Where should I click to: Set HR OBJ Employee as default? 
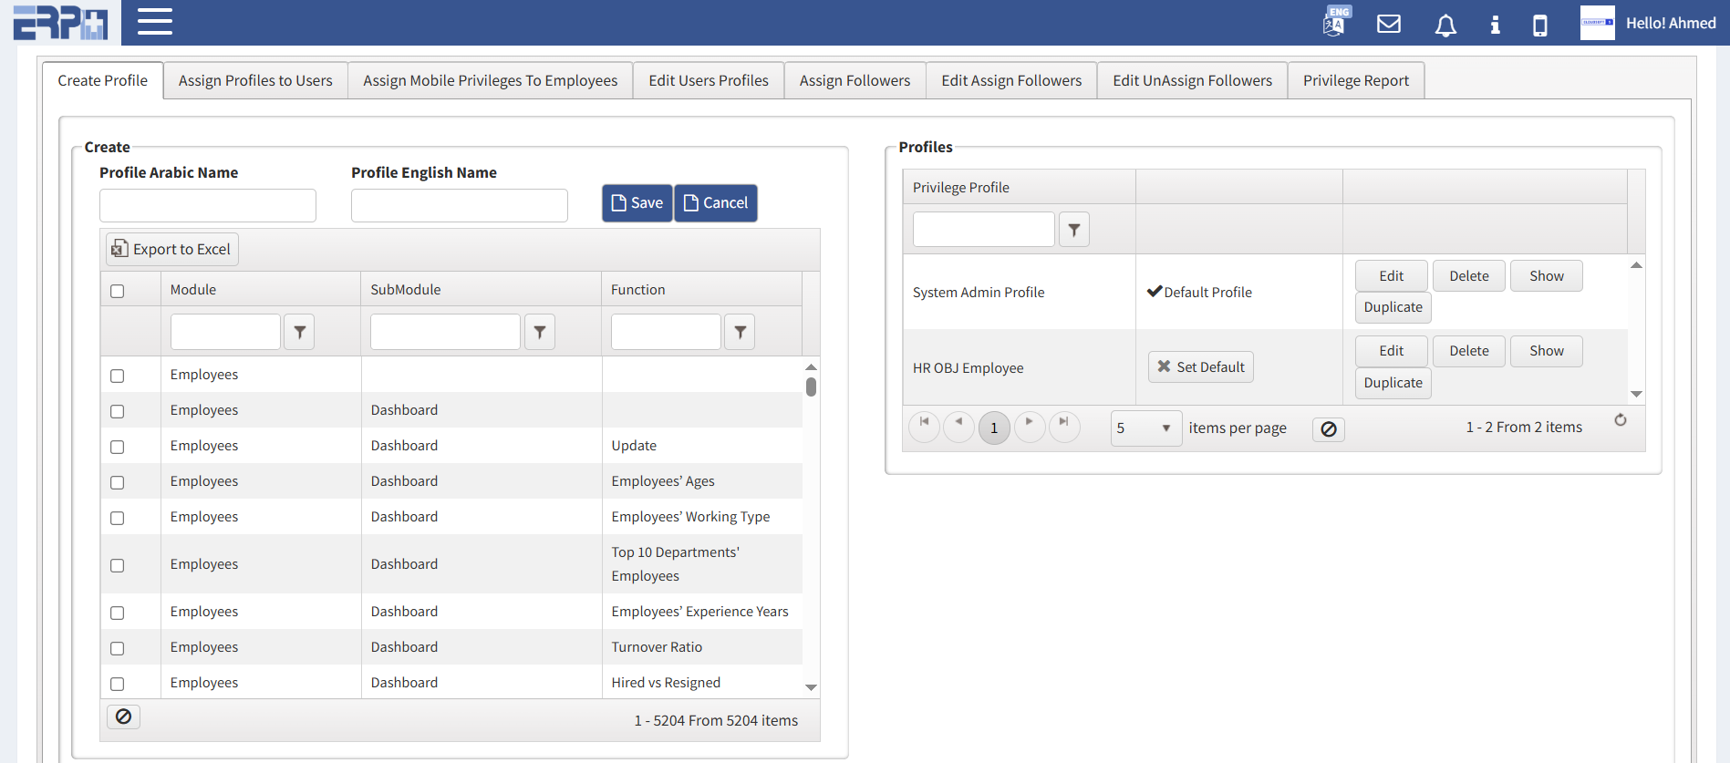point(1200,367)
